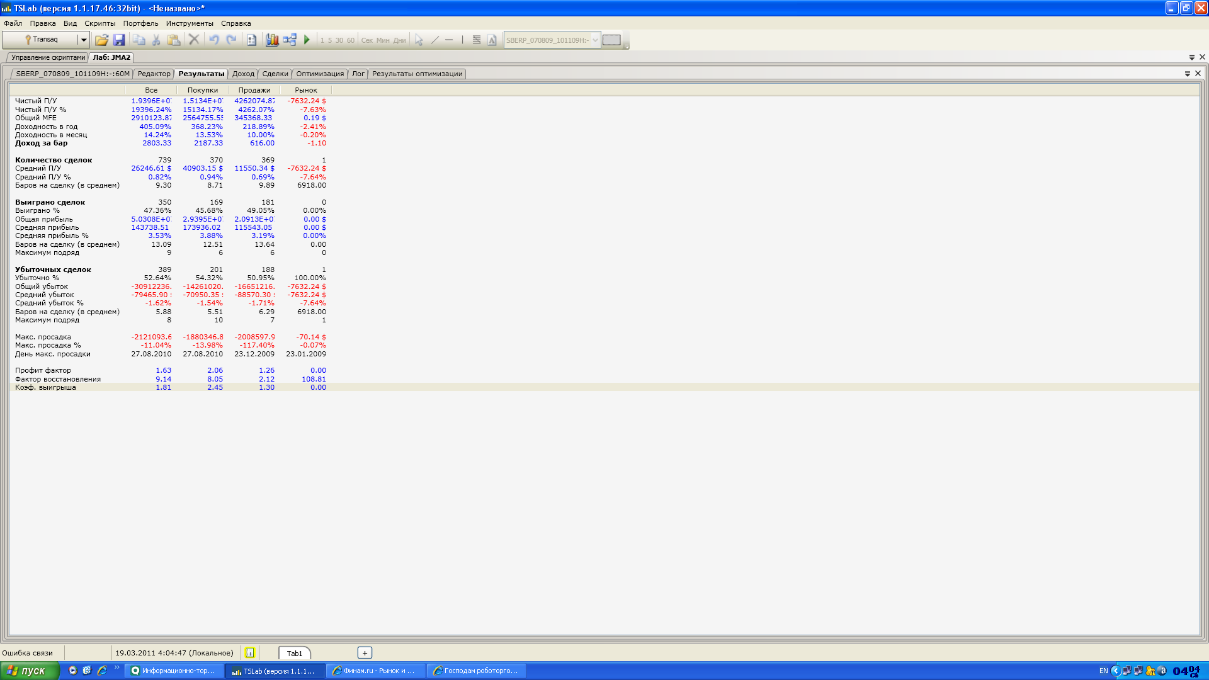Add a new tab with plus button
Viewport: 1209px width, 680px height.
(365, 653)
